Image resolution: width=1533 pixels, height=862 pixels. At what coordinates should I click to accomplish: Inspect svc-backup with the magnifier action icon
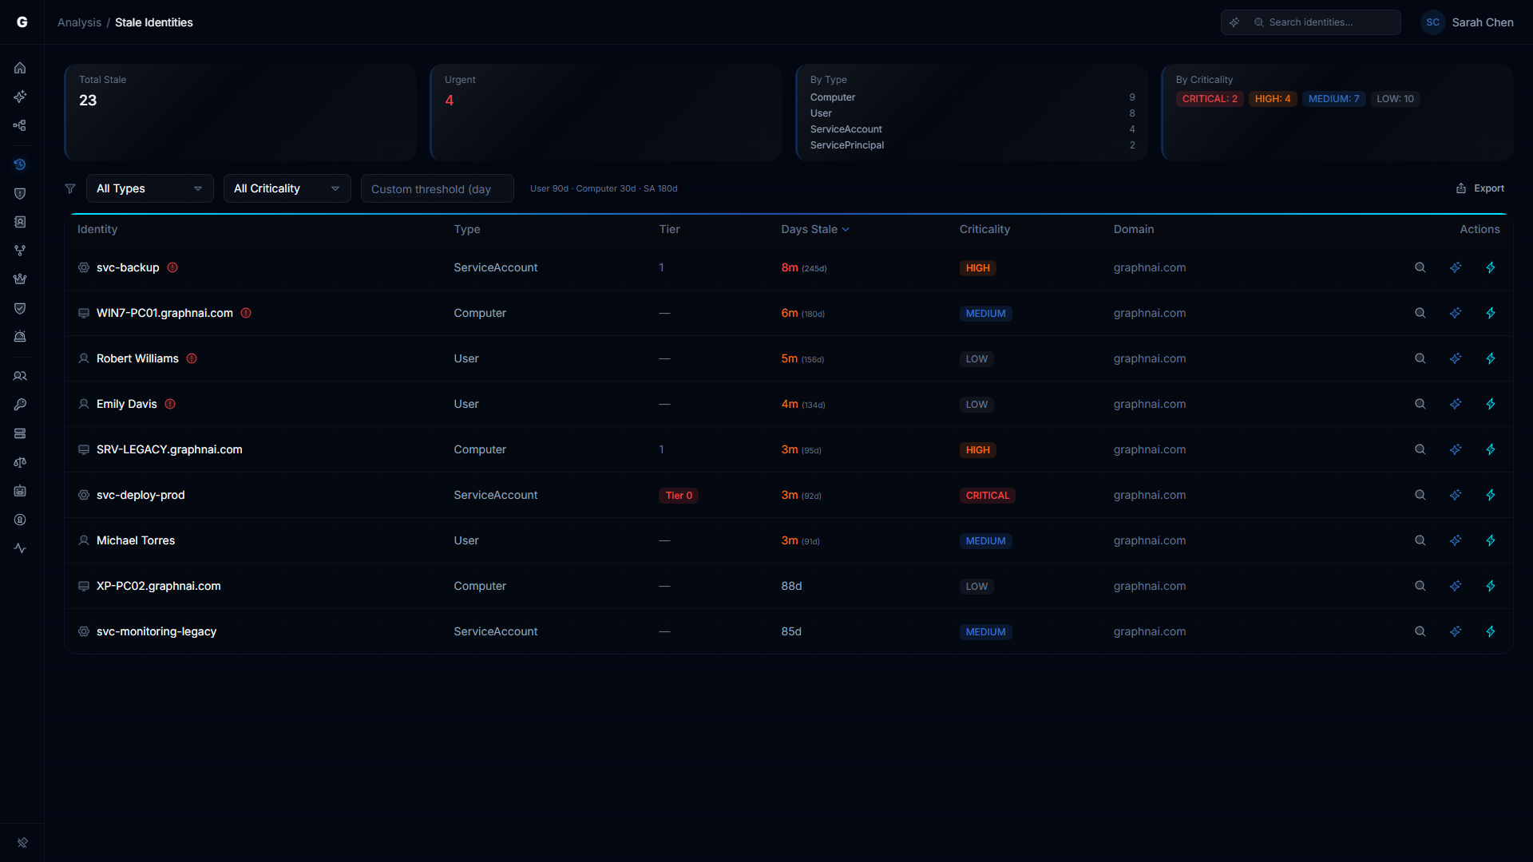point(1420,267)
